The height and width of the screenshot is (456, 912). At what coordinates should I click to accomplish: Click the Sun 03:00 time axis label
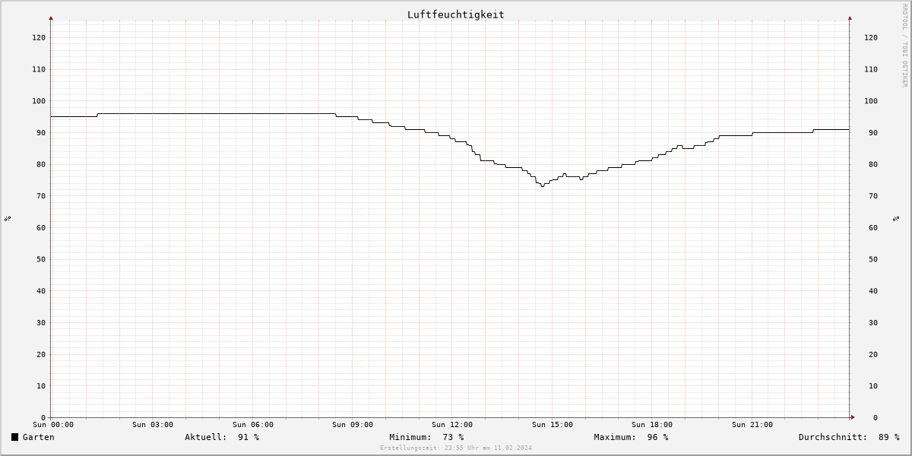(153, 425)
